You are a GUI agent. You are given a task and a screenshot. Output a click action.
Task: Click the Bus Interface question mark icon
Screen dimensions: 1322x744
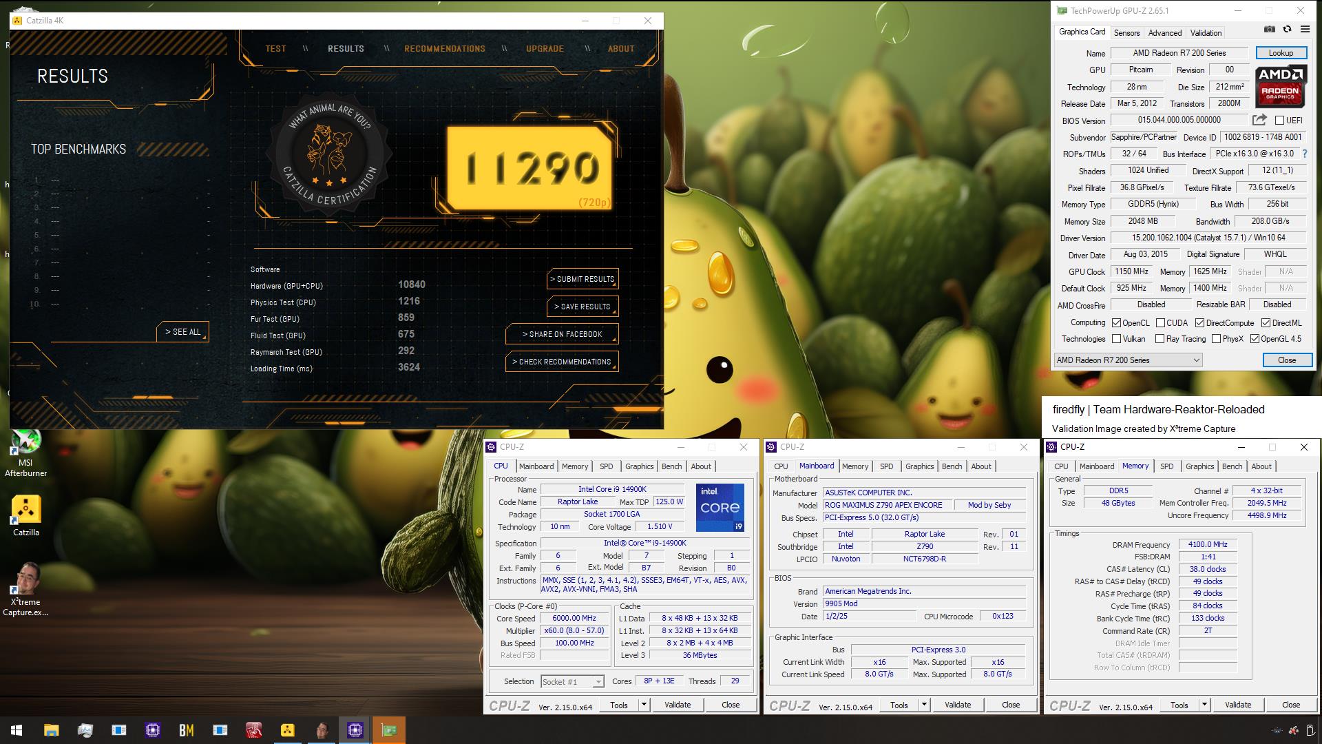click(1304, 154)
